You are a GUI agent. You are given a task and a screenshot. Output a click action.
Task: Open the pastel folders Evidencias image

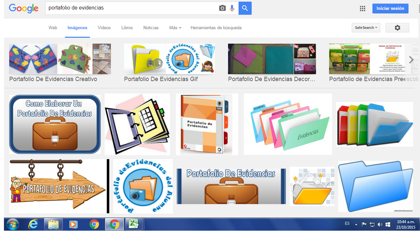click(x=288, y=124)
